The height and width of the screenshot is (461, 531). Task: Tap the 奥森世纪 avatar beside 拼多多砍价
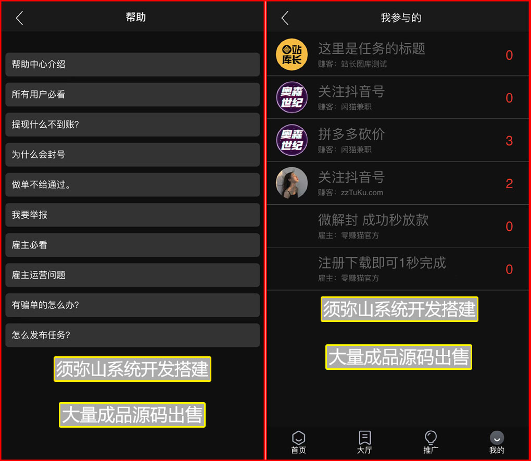click(x=292, y=140)
